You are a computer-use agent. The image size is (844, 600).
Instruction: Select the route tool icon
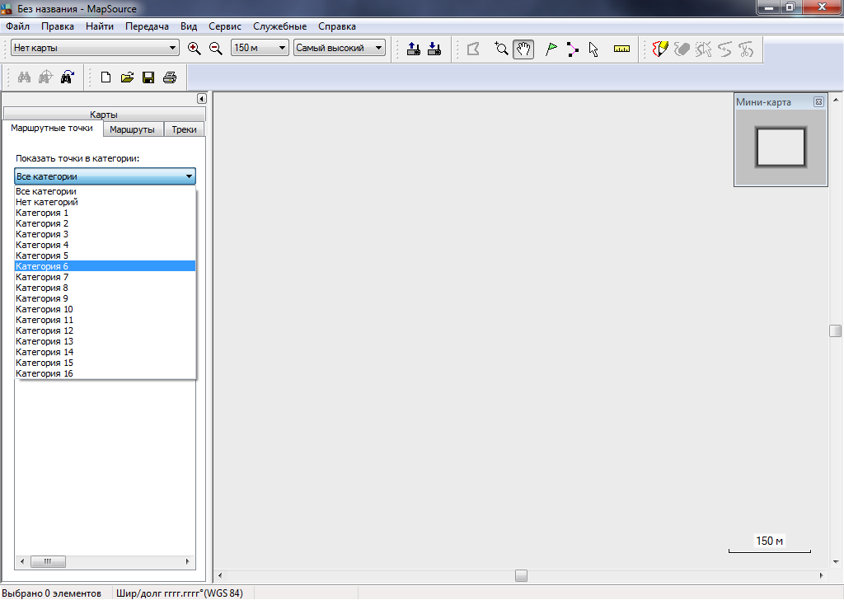click(x=572, y=49)
